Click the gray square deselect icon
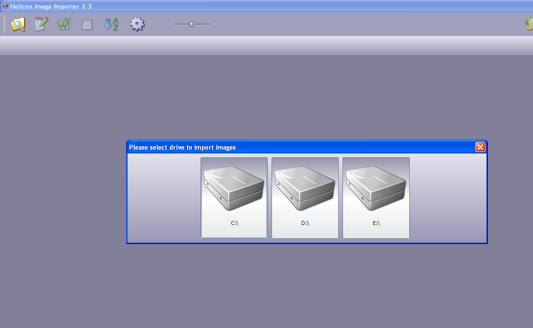The height and width of the screenshot is (328, 533). (87, 25)
